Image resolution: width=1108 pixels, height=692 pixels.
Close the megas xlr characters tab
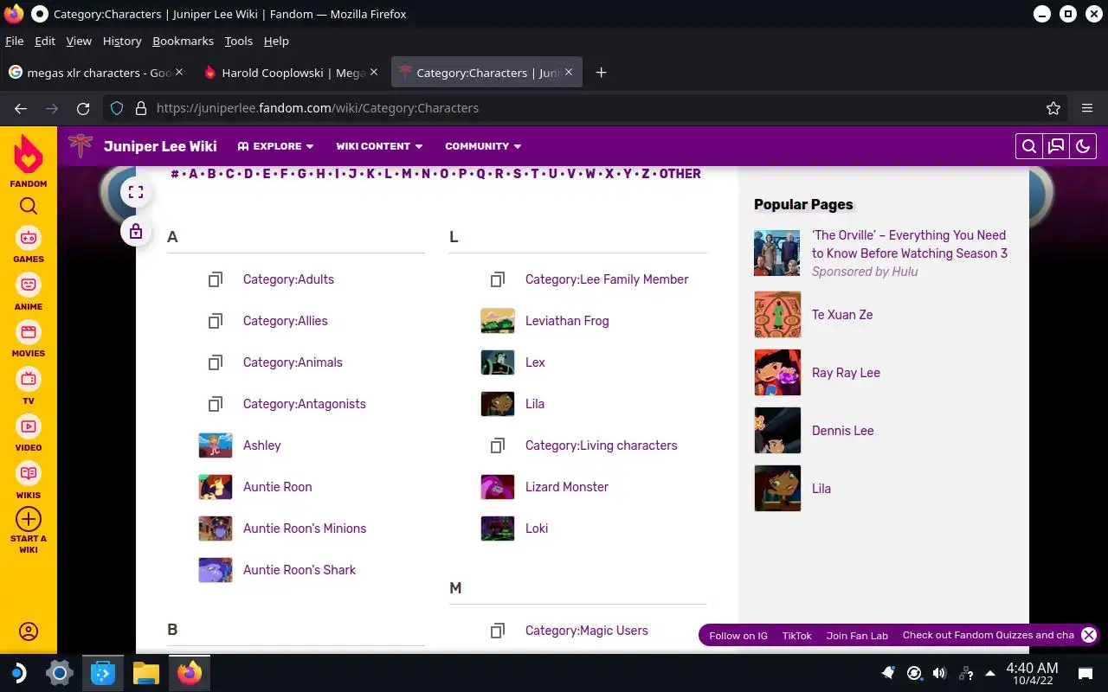179,72
